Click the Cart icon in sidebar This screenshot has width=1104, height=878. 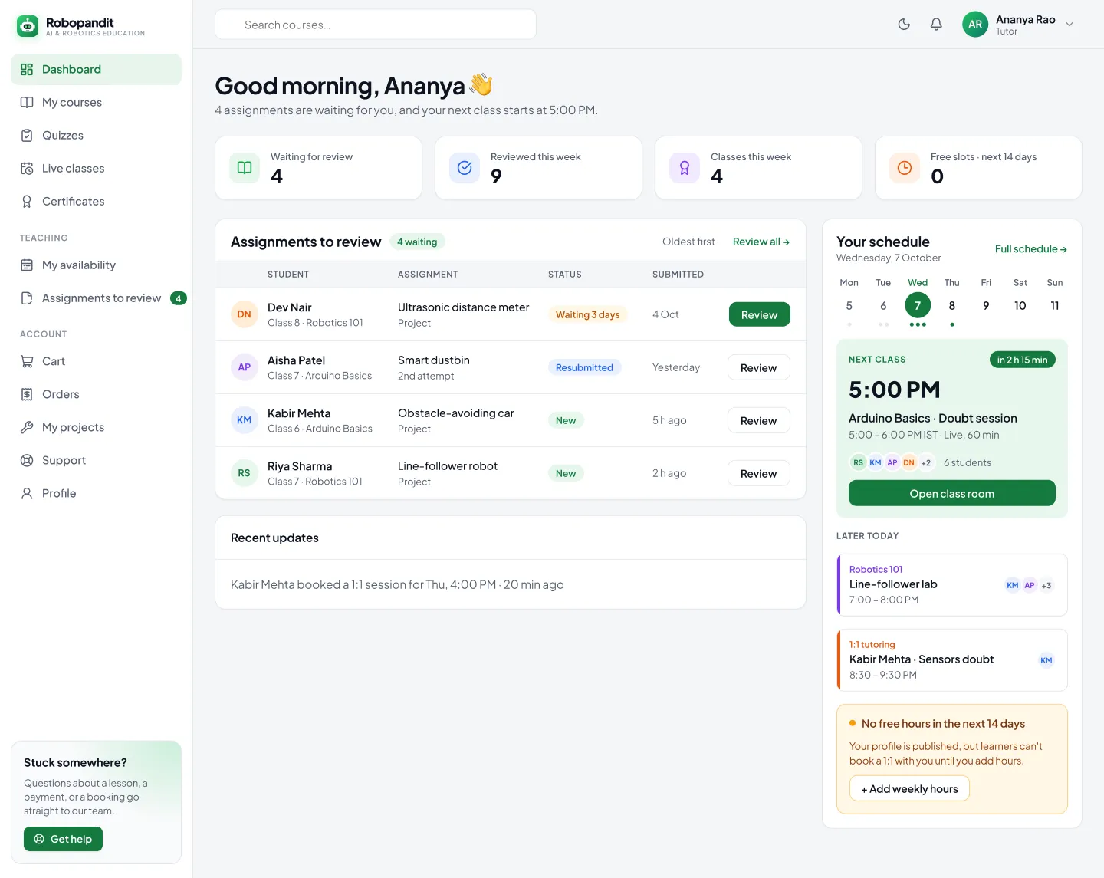[27, 361]
